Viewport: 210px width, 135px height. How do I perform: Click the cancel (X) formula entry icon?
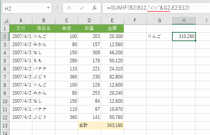click(x=69, y=8)
